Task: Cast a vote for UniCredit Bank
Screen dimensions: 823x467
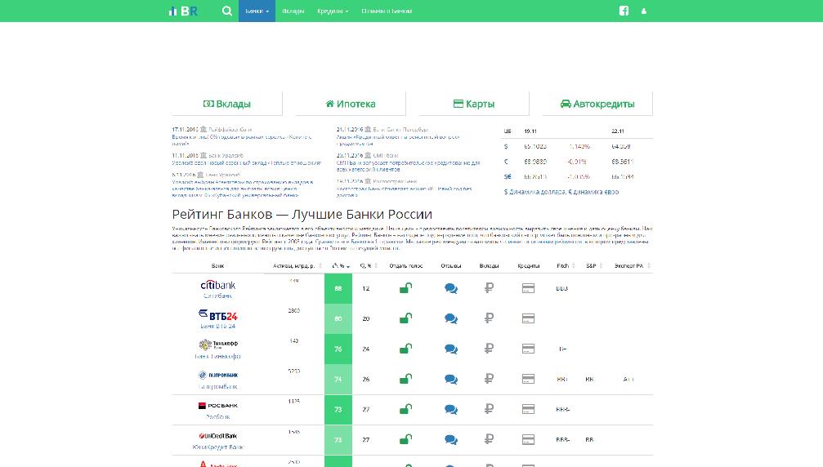Action: pyautogui.click(x=405, y=439)
